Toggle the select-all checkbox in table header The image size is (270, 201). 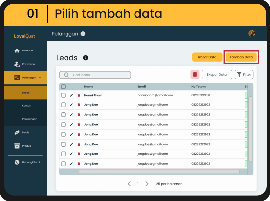[64, 87]
